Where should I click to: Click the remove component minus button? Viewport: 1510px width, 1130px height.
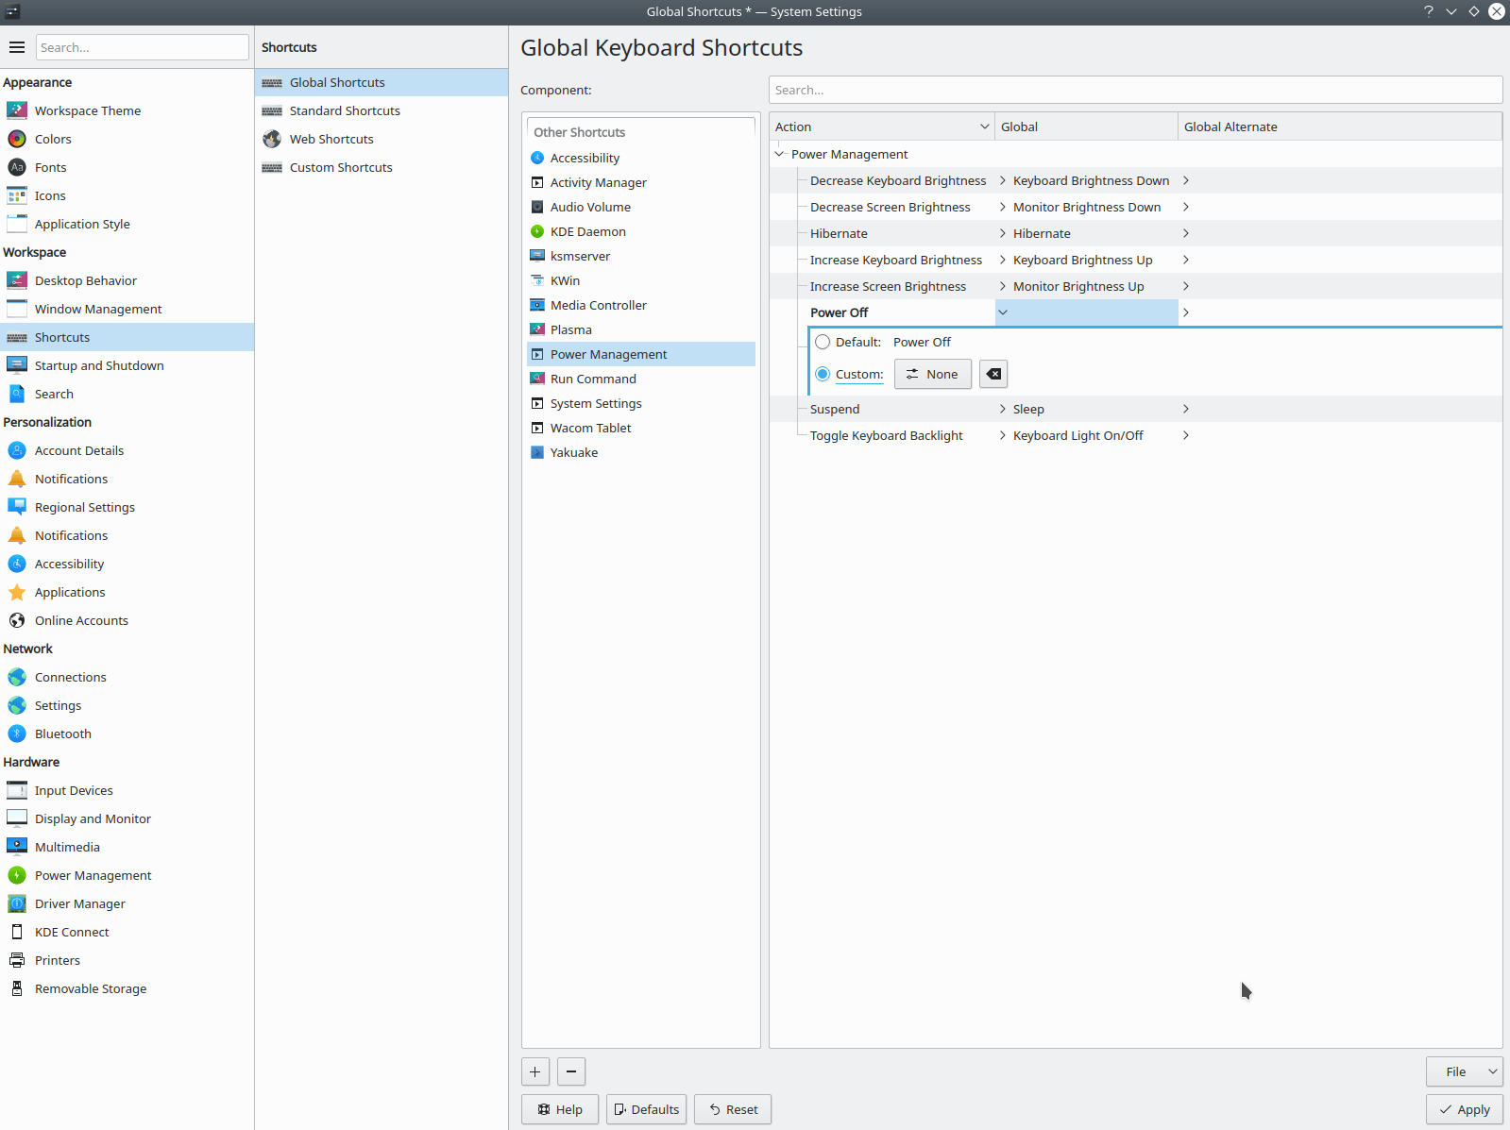(x=571, y=1071)
